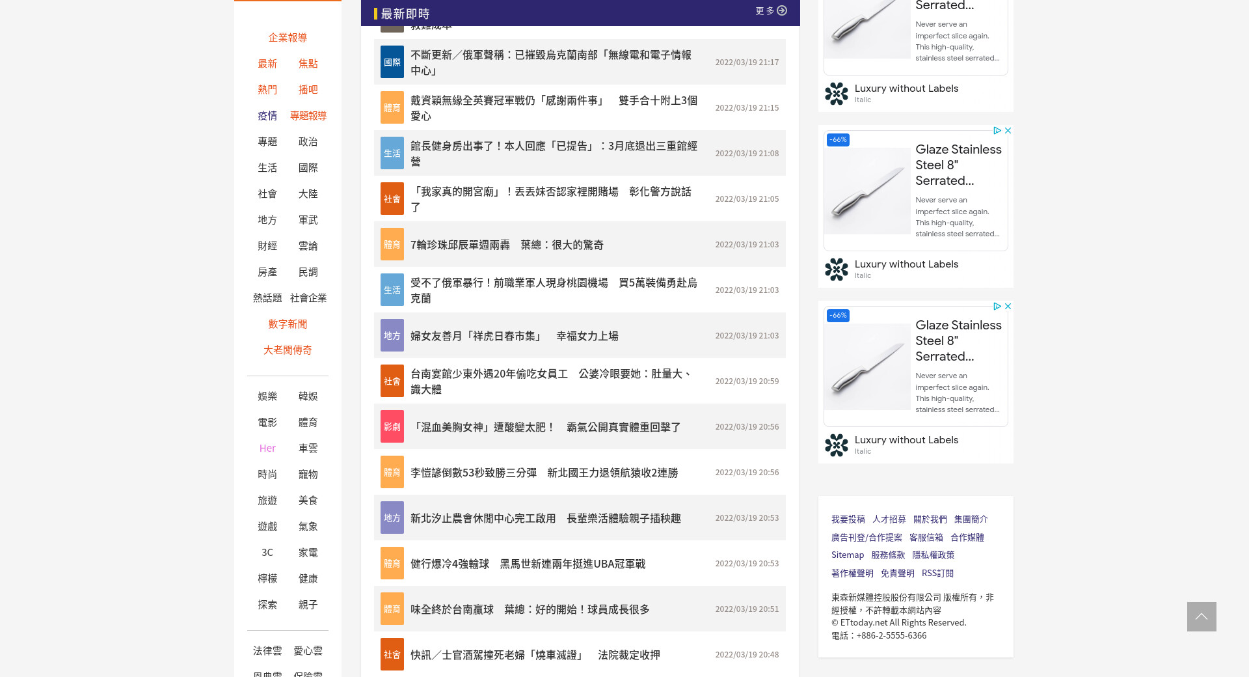The height and width of the screenshot is (677, 1249).
Task: Open the 大老闆傳奇 sidebar link
Action: (x=288, y=350)
